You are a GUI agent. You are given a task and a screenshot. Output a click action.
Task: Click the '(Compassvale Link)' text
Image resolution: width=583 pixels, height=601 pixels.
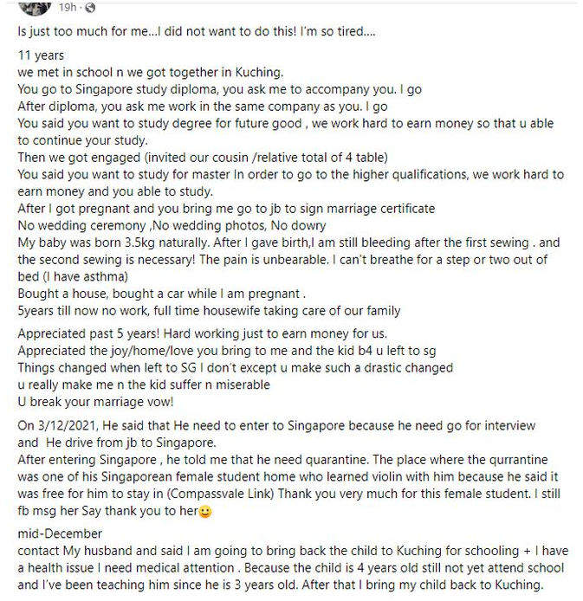point(220,494)
